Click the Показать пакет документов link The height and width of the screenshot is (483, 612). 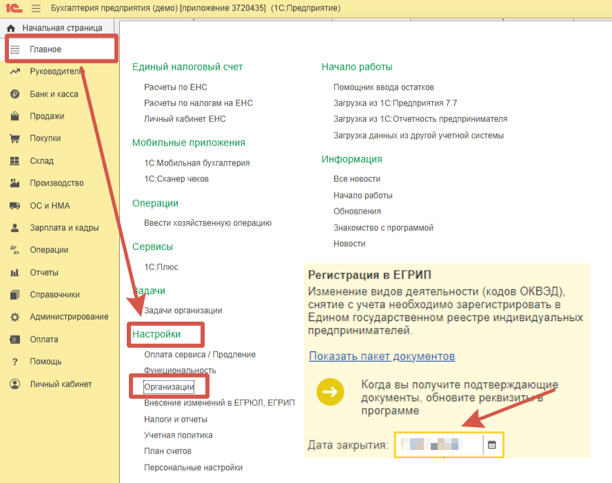point(382,356)
